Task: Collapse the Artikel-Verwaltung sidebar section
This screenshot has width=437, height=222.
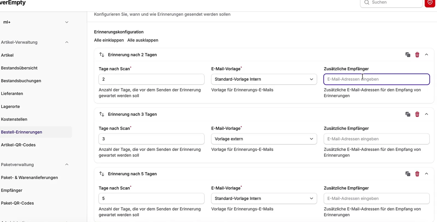Action: [x=67, y=42]
